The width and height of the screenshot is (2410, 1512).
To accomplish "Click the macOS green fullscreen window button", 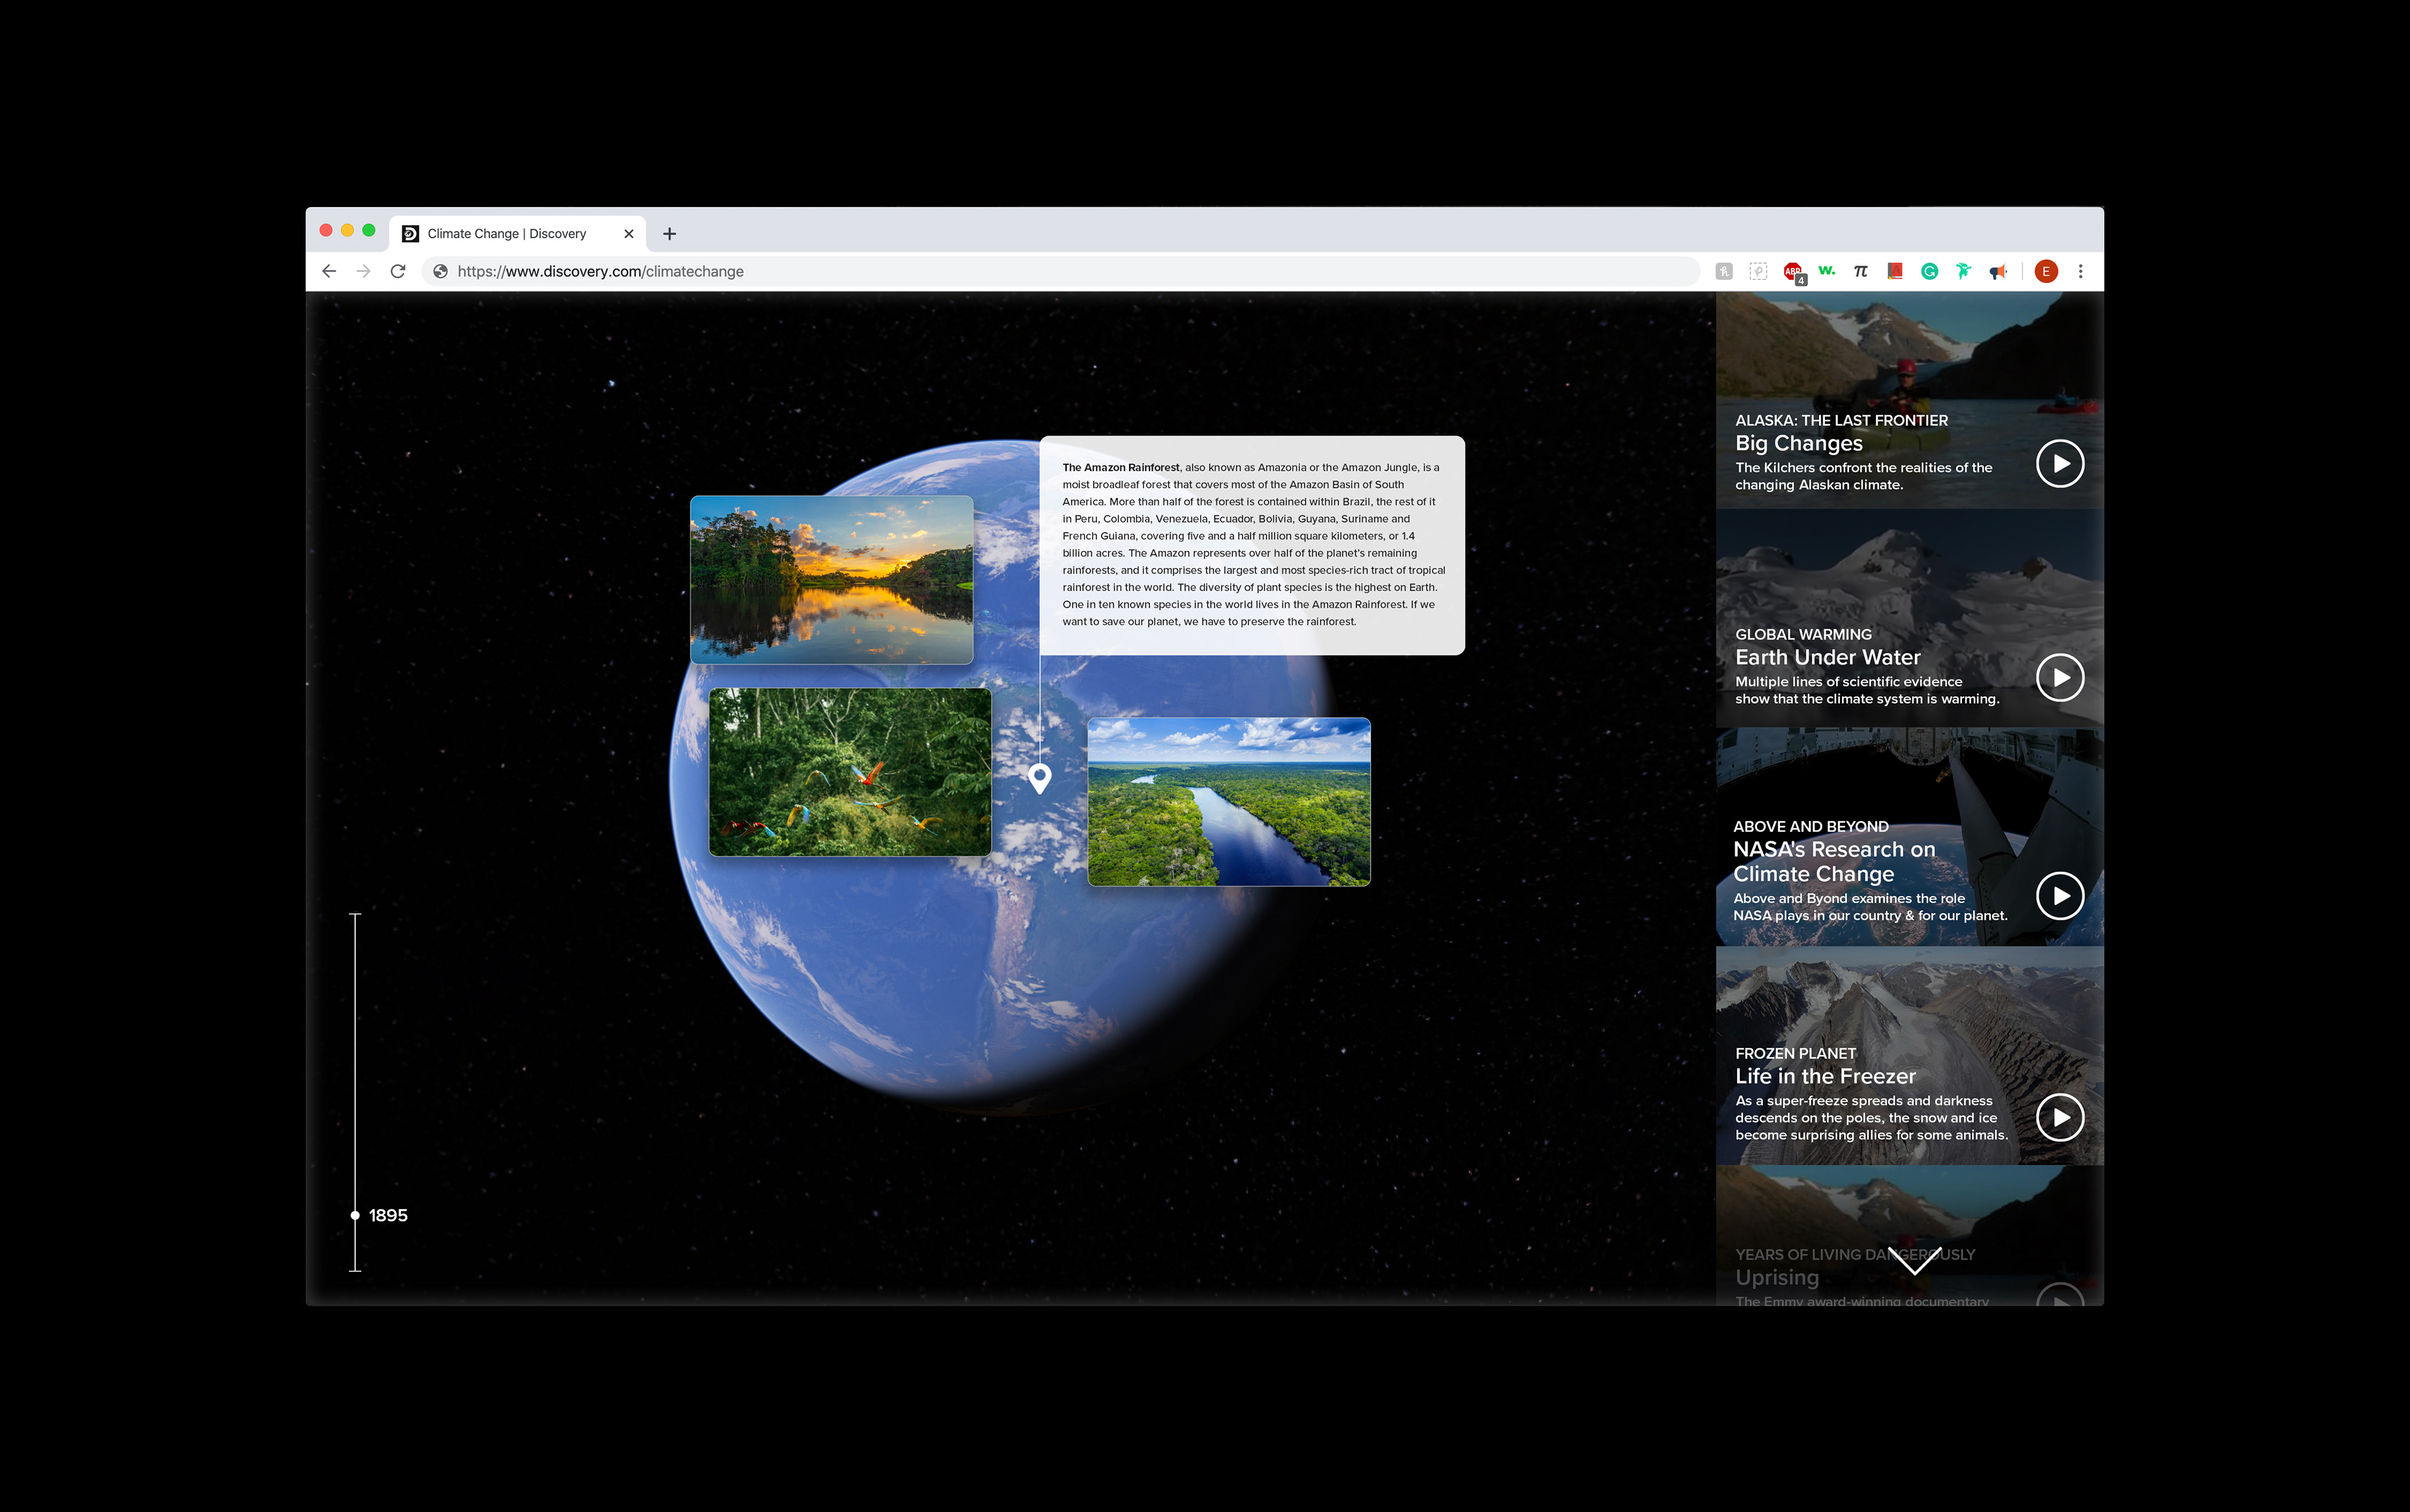I will [368, 230].
